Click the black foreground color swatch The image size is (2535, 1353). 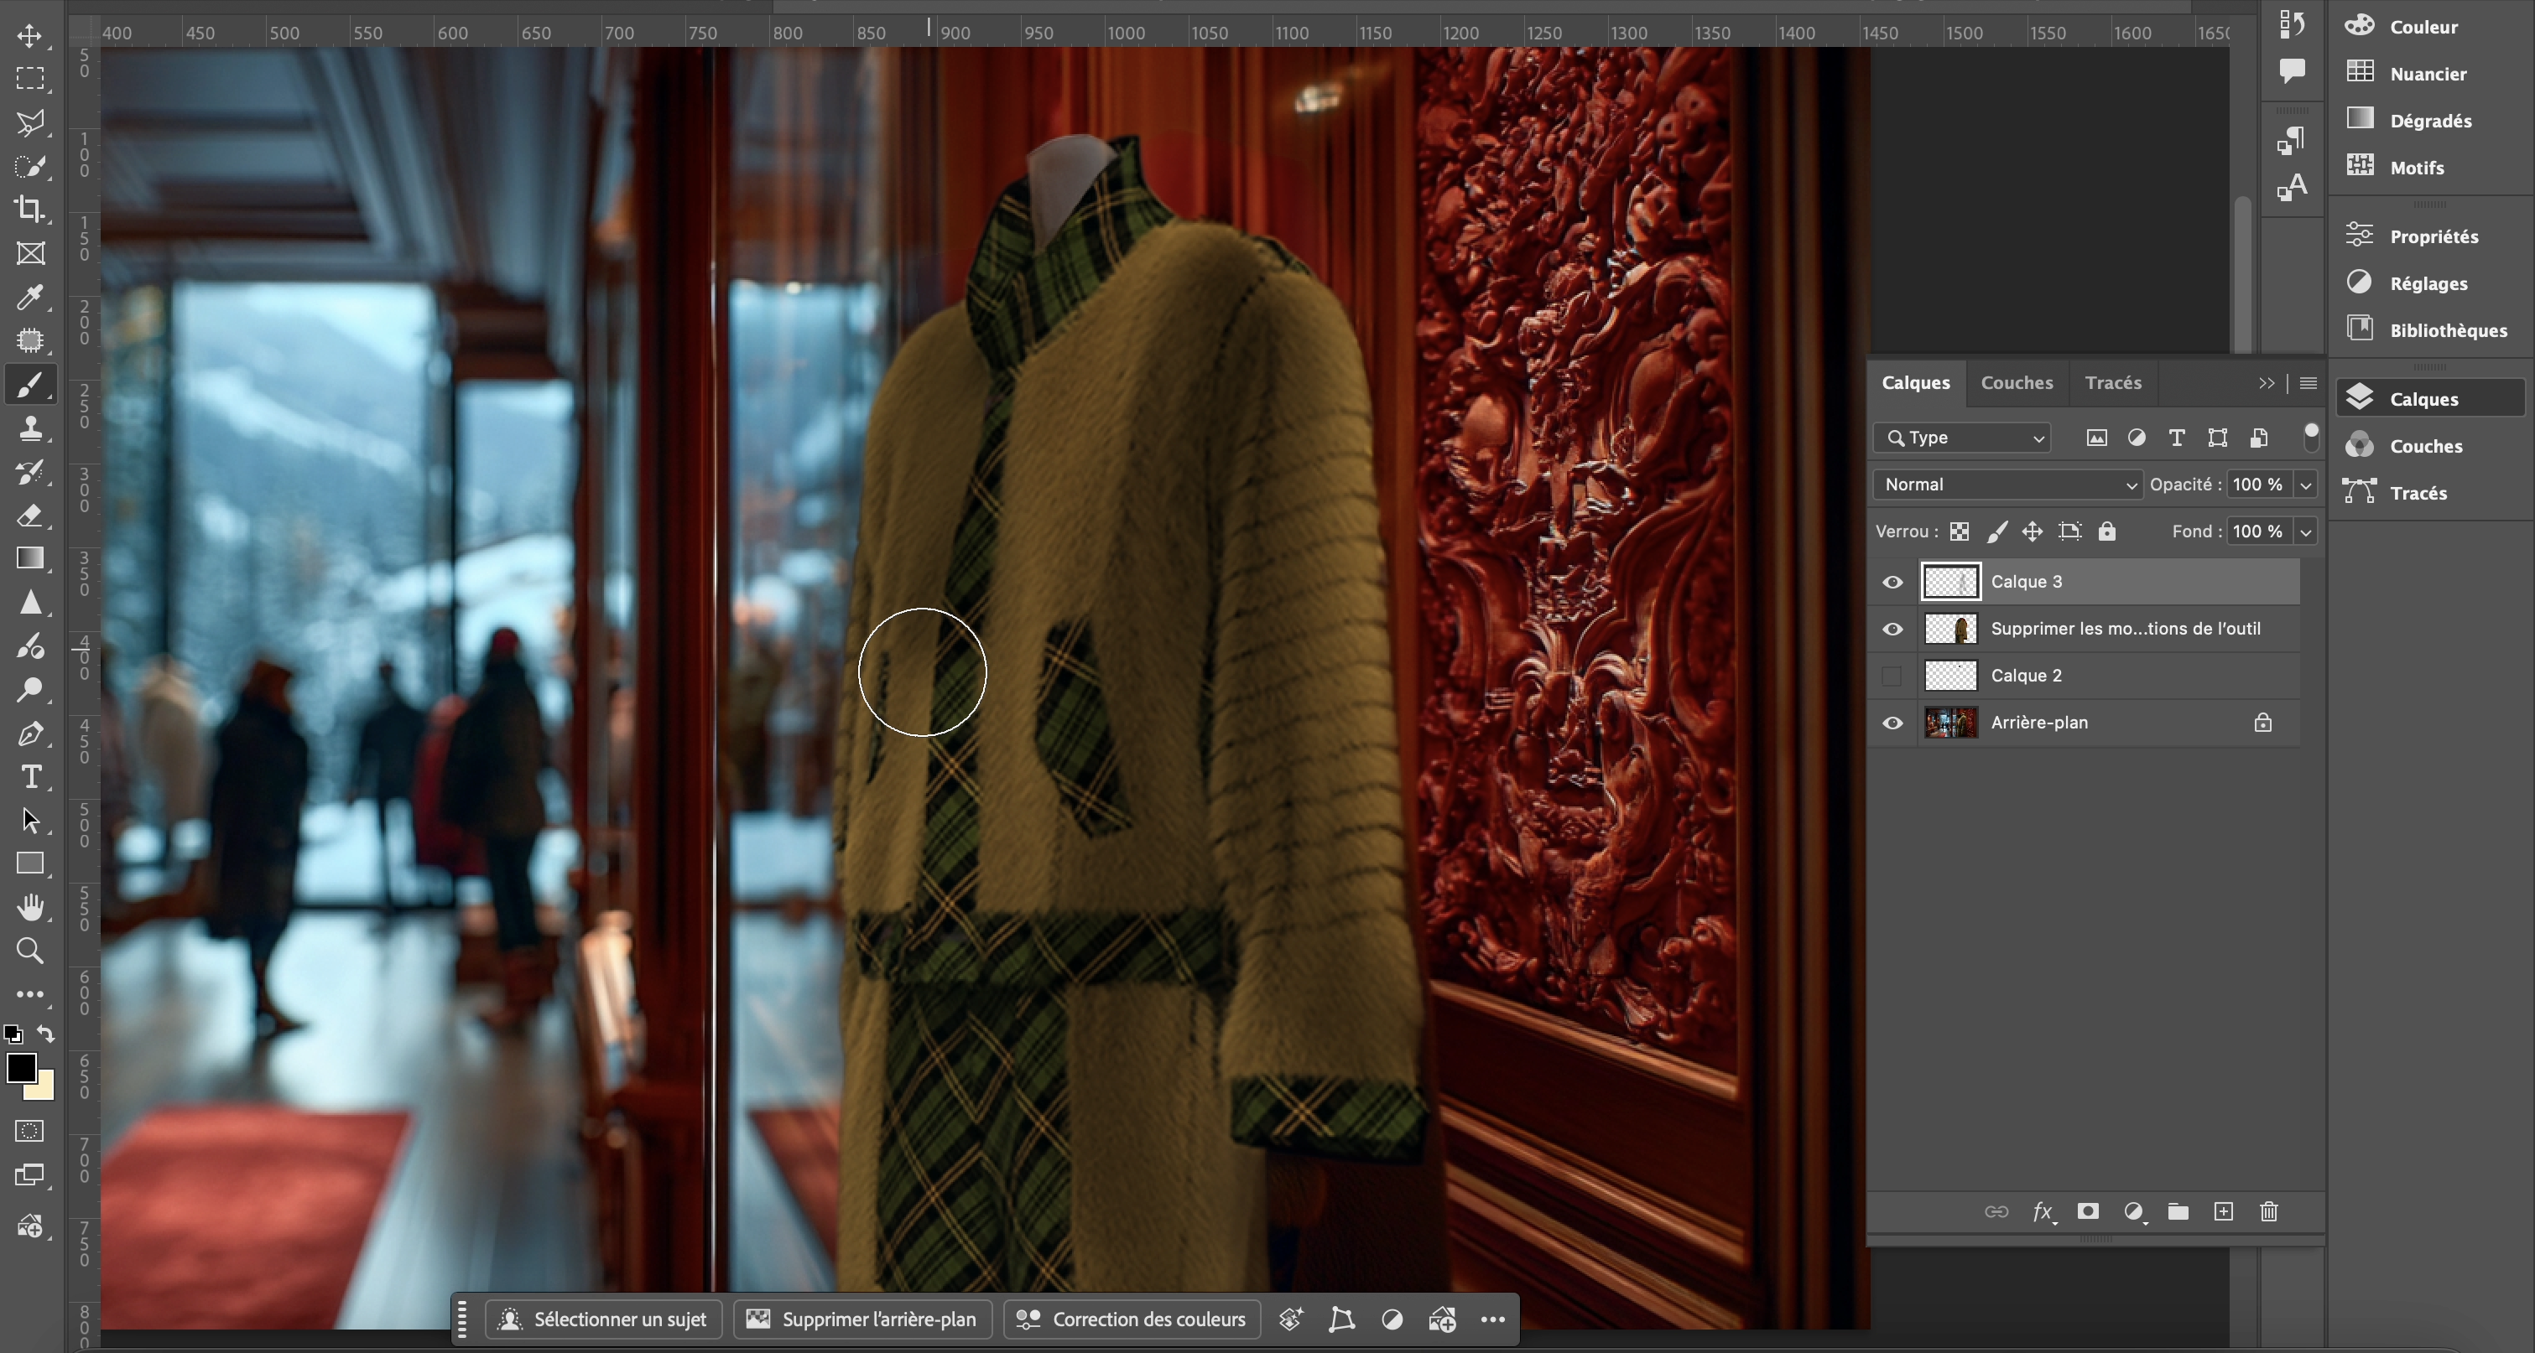pyautogui.click(x=21, y=1068)
